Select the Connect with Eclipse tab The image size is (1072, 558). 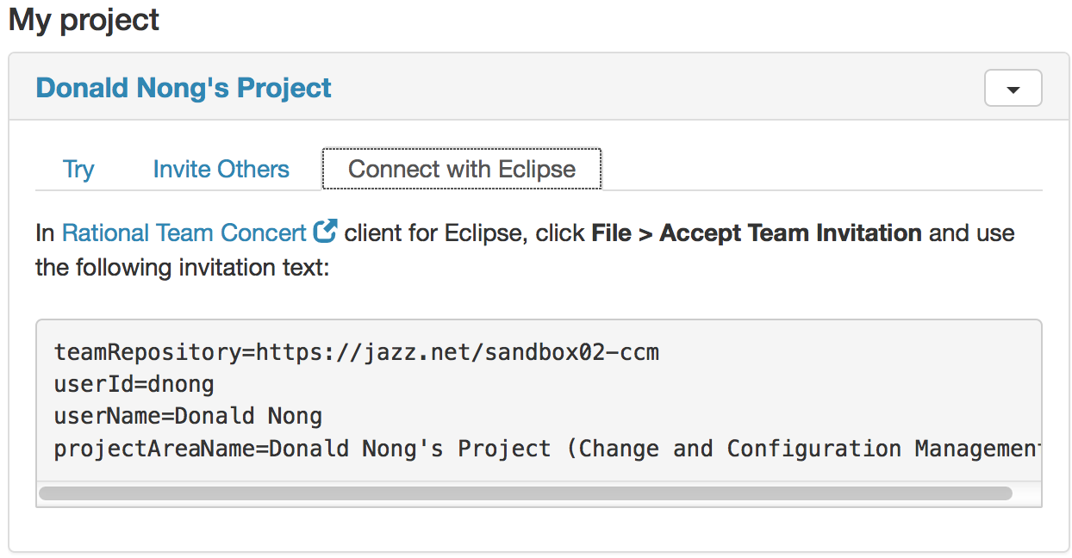point(462,169)
